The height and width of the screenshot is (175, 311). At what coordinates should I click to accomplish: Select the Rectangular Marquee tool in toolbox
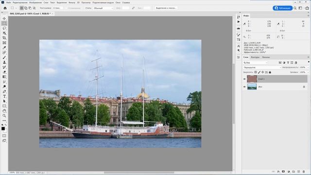pyautogui.click(x=4, y=23)
